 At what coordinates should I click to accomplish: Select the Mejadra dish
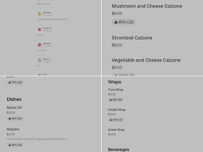pyautogui.click(x=13, y=129)
